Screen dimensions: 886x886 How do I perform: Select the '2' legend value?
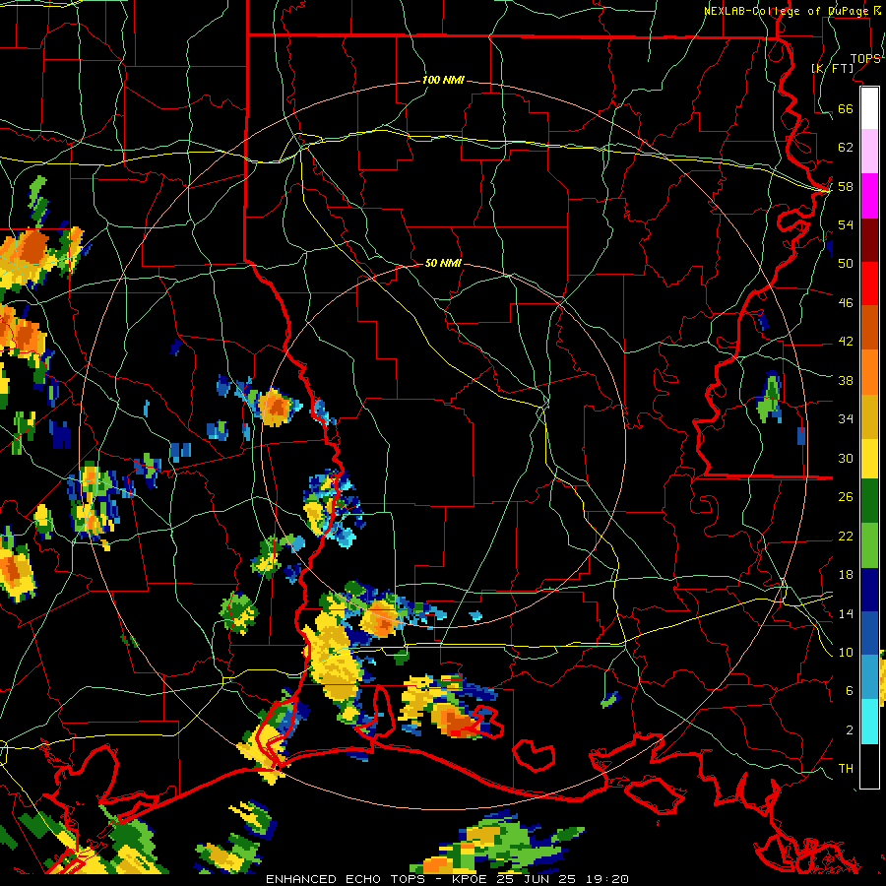850,730
